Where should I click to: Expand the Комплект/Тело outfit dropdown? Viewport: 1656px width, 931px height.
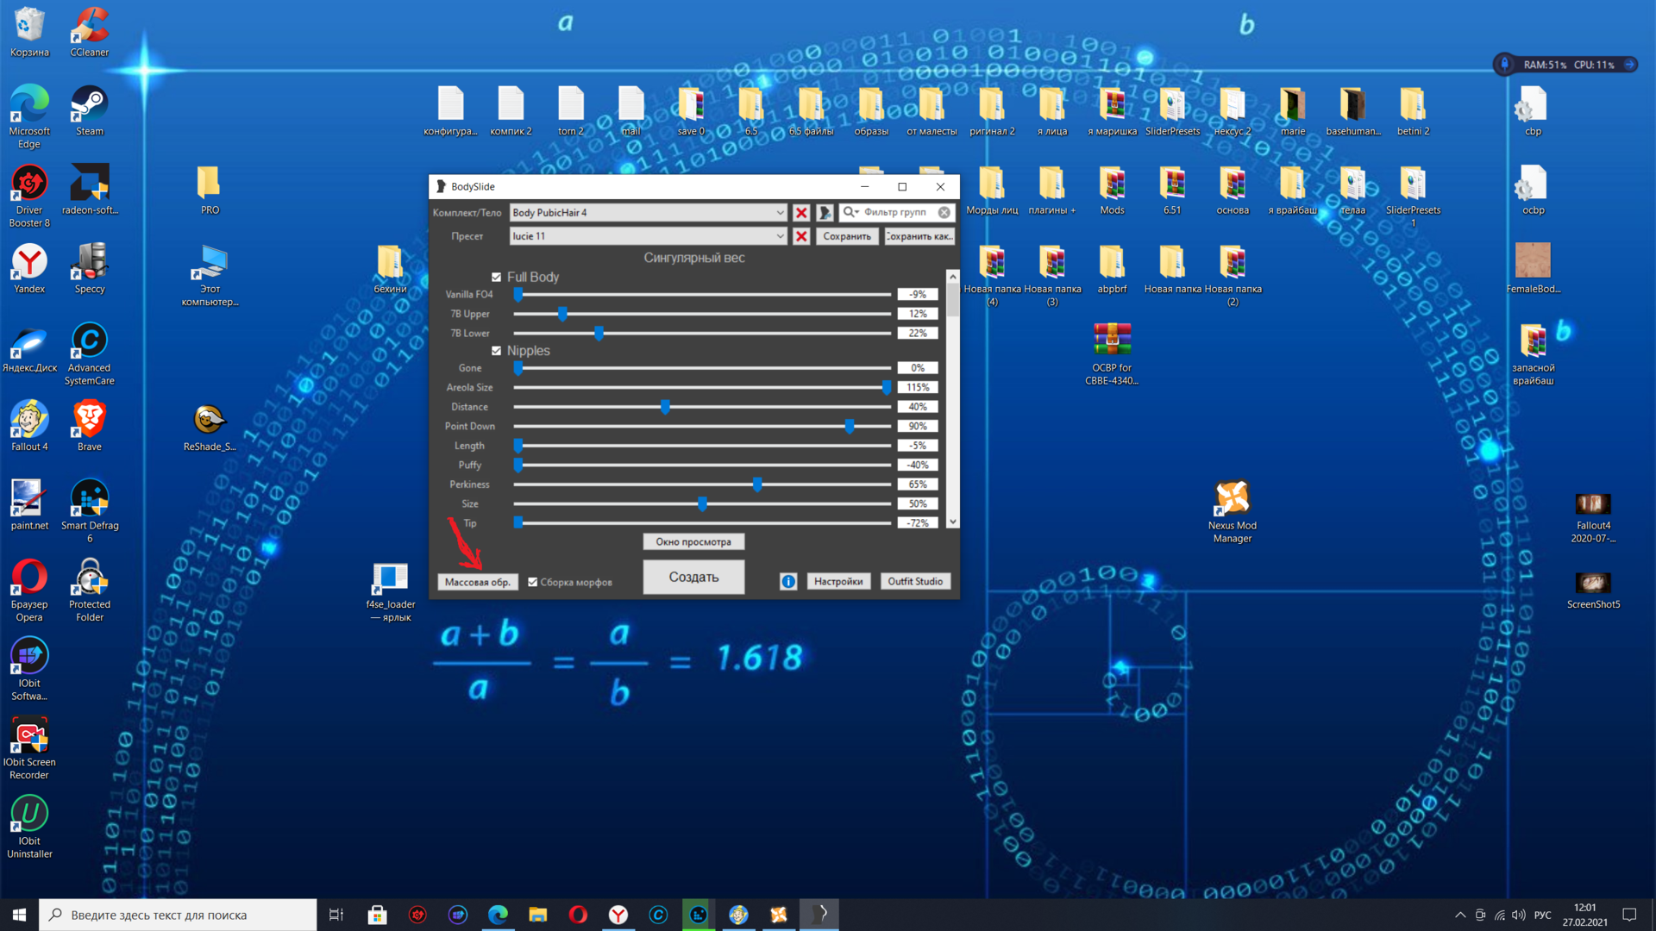pyautogui.click(x=780, y=213)
